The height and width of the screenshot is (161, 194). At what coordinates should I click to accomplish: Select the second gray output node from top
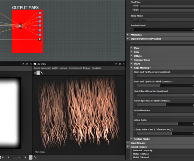[39, 17]
